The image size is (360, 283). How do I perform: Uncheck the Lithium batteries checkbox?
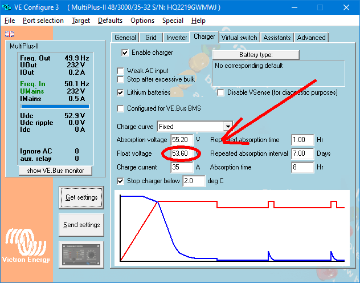(x=121, y=92)
